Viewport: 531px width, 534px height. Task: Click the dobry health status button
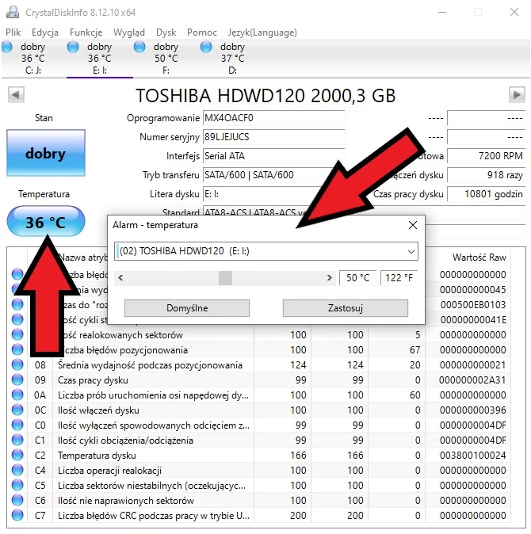click(x=46, y=153)
